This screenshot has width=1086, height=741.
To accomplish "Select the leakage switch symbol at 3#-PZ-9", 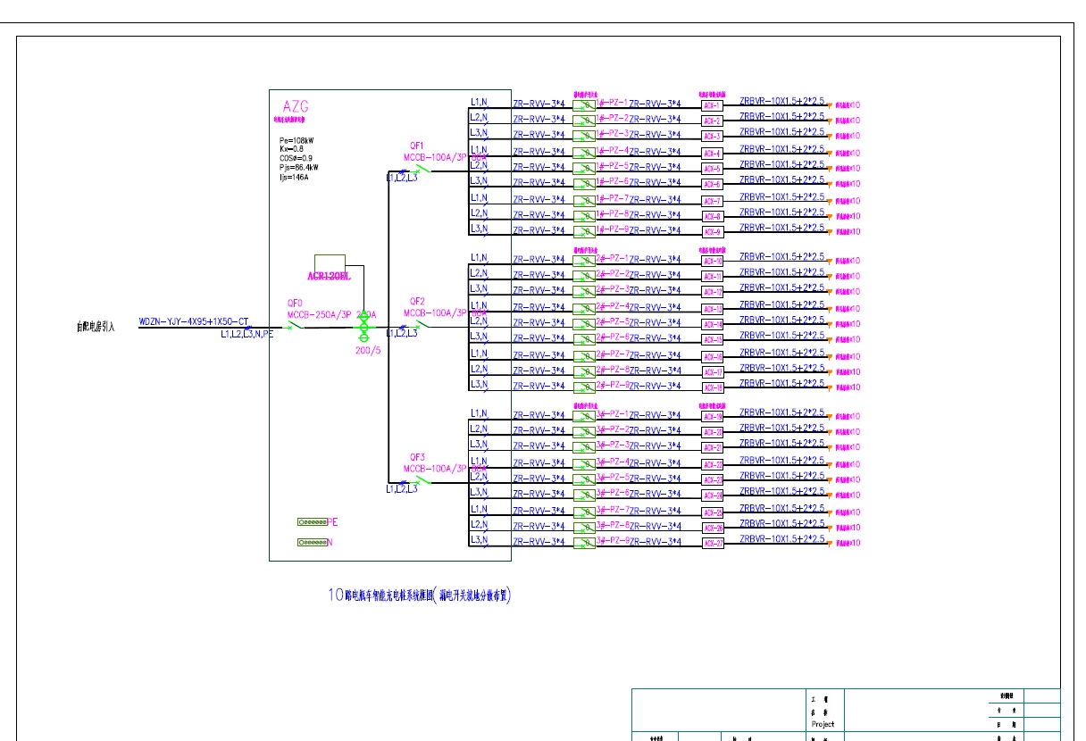I will (584, 543).
